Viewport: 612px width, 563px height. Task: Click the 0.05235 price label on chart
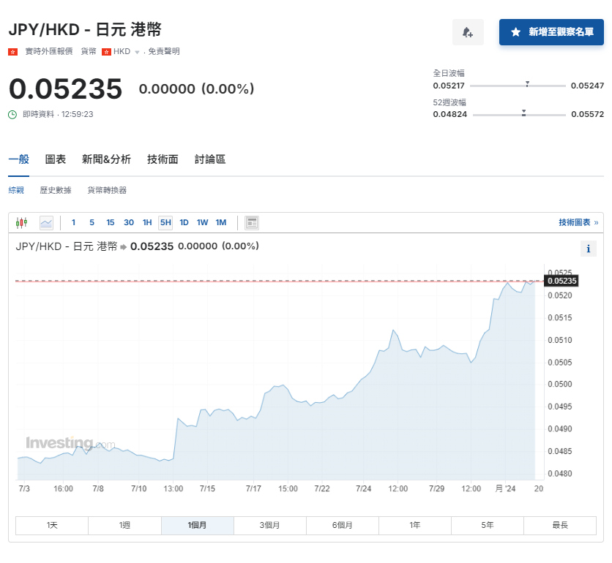(561, 281)
